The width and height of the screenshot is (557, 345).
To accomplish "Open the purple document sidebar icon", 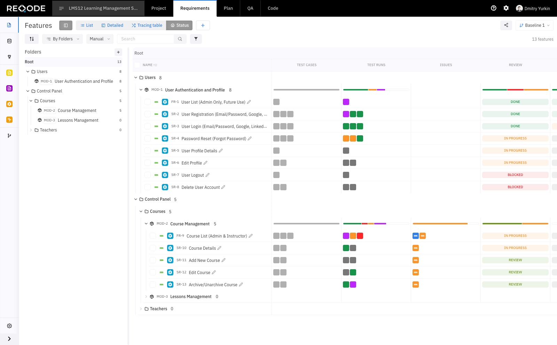I will [9, 88].
